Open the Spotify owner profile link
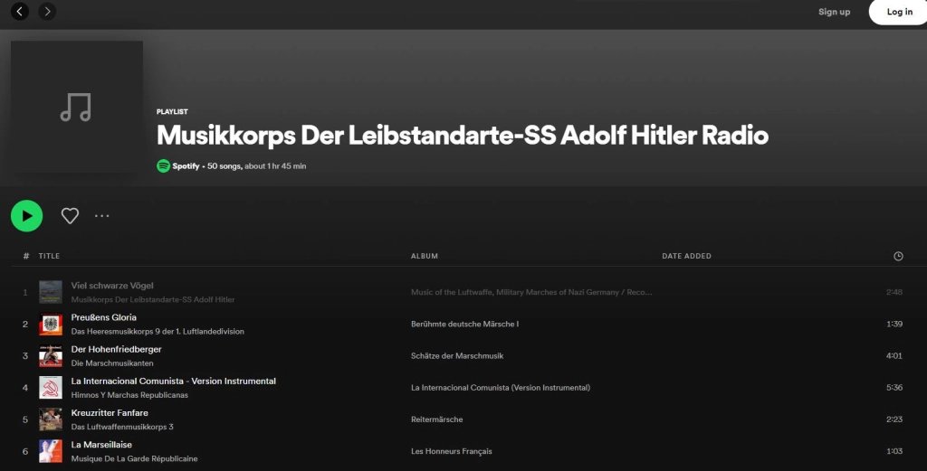This screenshot has width=927, height=471. pyautogui.click(x=186, y=165)
